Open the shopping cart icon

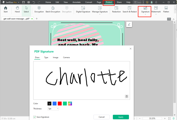[x=147, y=2]
